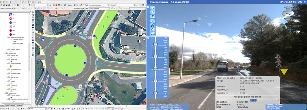Click the yellow triangle sign marker on roadside
Image resolution: width=307 pixels, height=110 pixels.
[284, 72]
